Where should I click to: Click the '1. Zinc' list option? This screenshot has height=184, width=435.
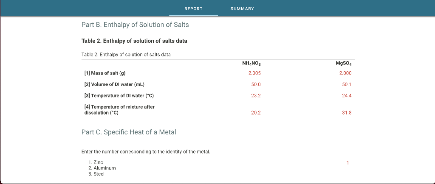point(96,162)
